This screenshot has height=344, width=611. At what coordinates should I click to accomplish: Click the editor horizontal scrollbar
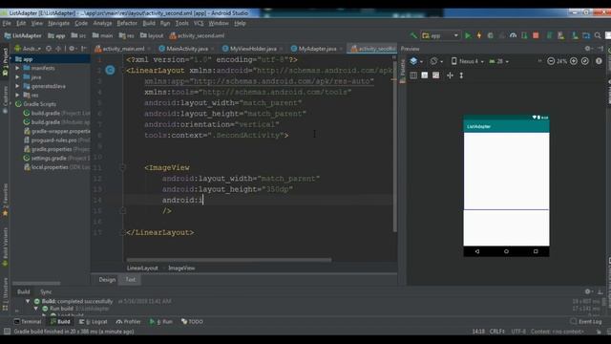229,260
